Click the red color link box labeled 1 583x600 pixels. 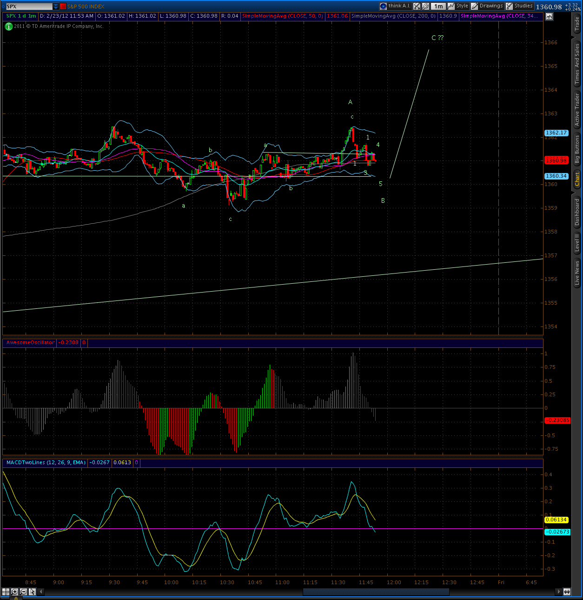point(63,7)
